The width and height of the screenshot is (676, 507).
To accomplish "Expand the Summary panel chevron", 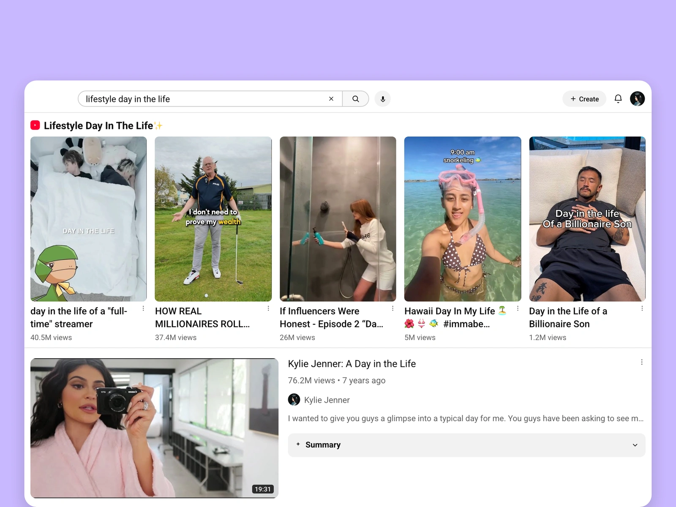I will click(635, 445).
